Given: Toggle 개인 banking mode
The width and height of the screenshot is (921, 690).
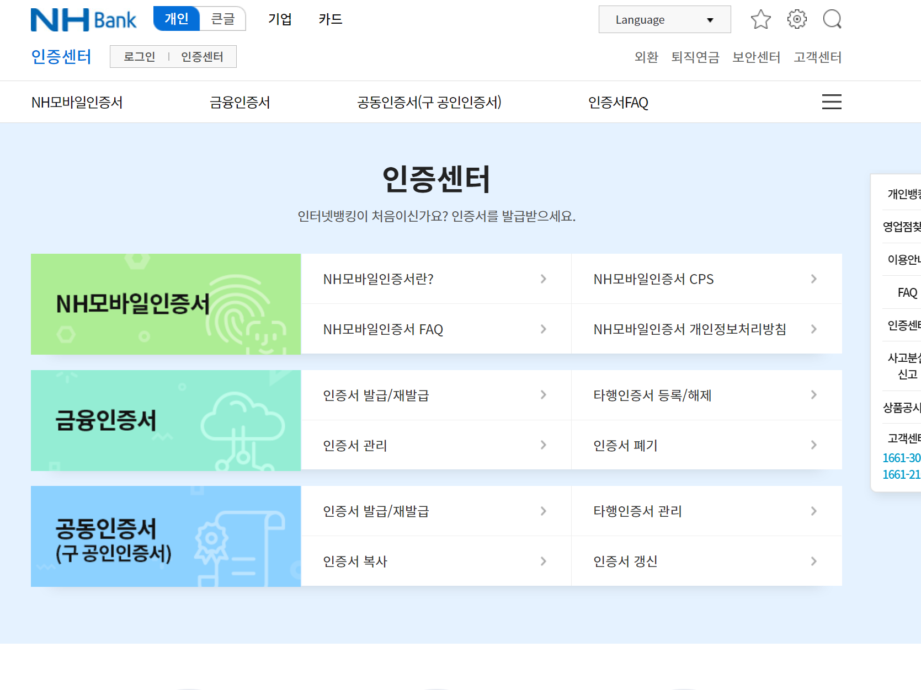Looking at the screenshot, I should [177, 19].
